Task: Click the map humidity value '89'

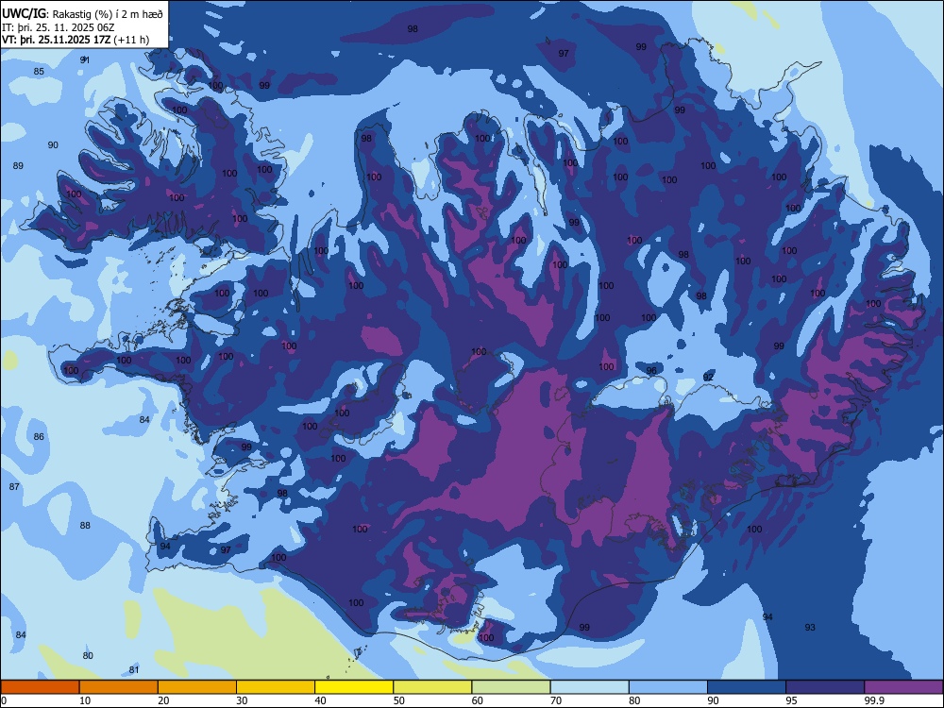Action: pos(18,165)
